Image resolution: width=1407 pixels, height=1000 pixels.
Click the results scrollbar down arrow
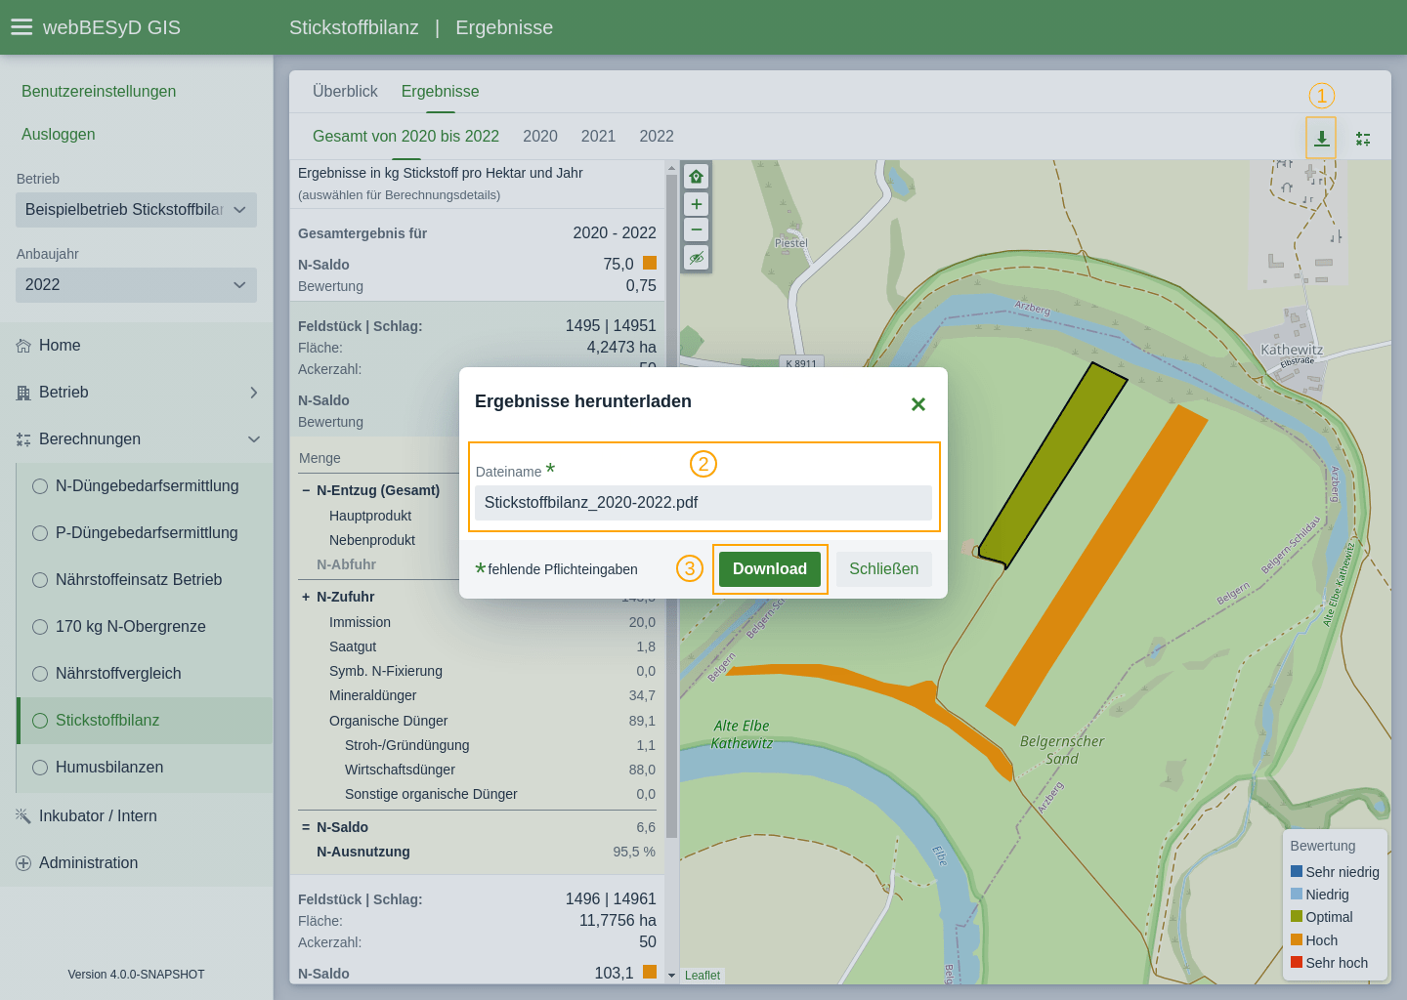671,976
